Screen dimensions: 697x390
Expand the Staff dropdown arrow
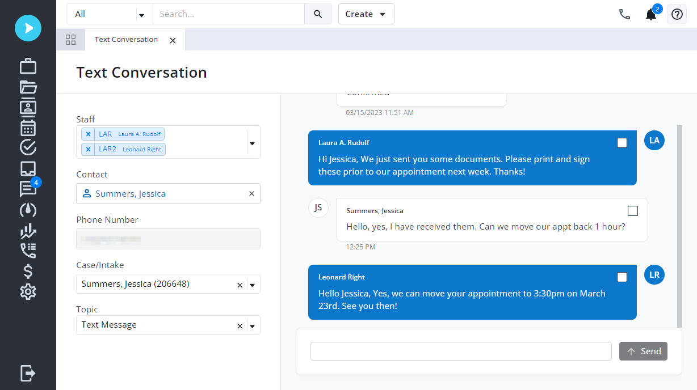252,143
